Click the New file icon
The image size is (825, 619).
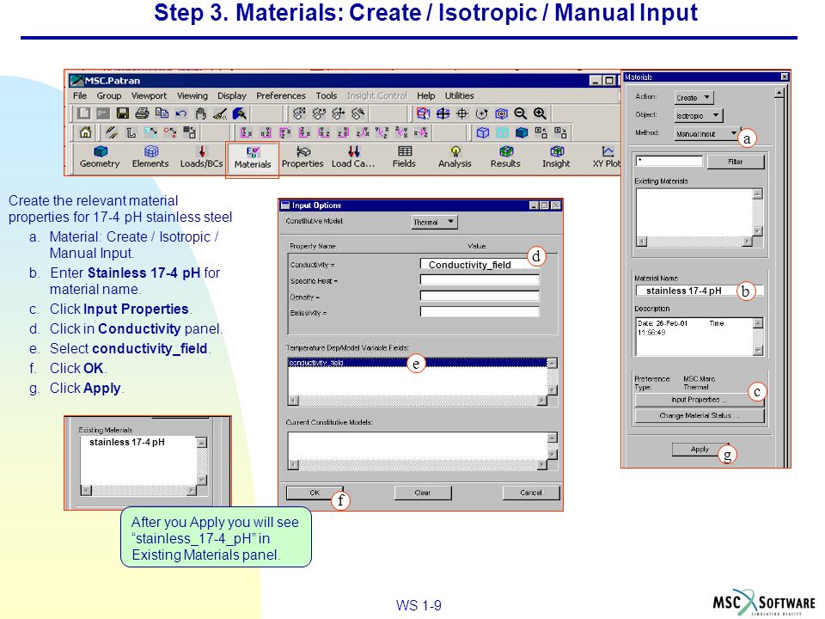click(x=83, y=113)
